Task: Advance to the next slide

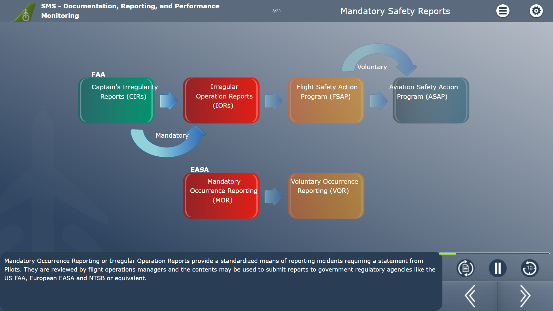Action: coord(525,296)
